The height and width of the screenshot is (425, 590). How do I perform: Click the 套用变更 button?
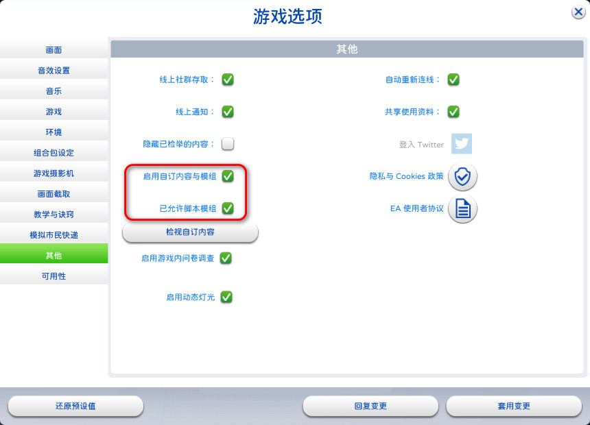tap(514, 406)
